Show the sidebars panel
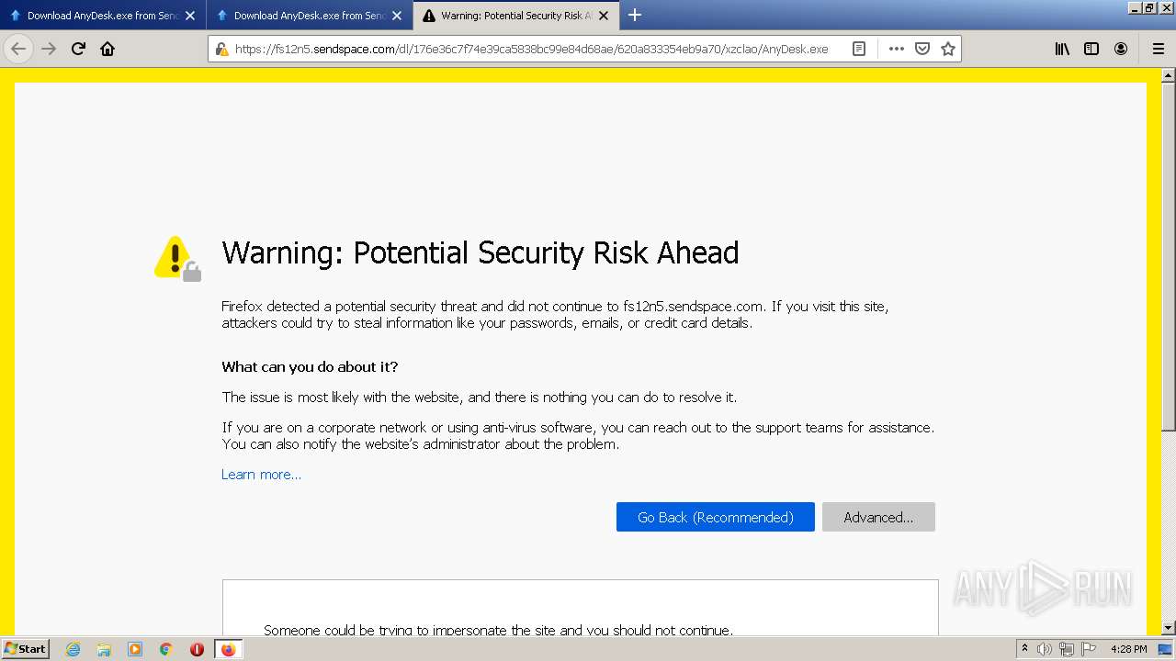This screenshot has width=1176, height=661. [1091, 49]
